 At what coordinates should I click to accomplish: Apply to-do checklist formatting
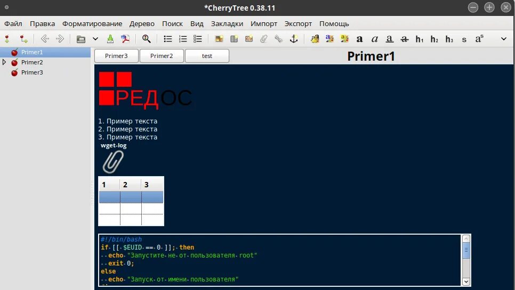pos(197,39)
